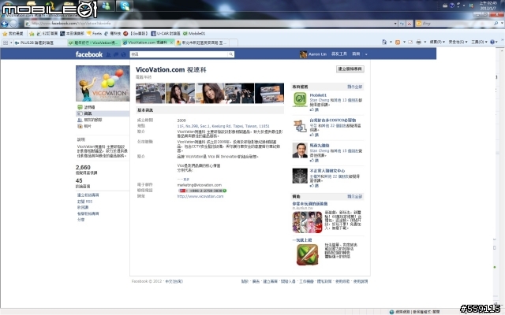Click the Home page icon in command bar
The height and width of the screenshot is (315, 505).
pyautogui.click(x=384, y=42)
